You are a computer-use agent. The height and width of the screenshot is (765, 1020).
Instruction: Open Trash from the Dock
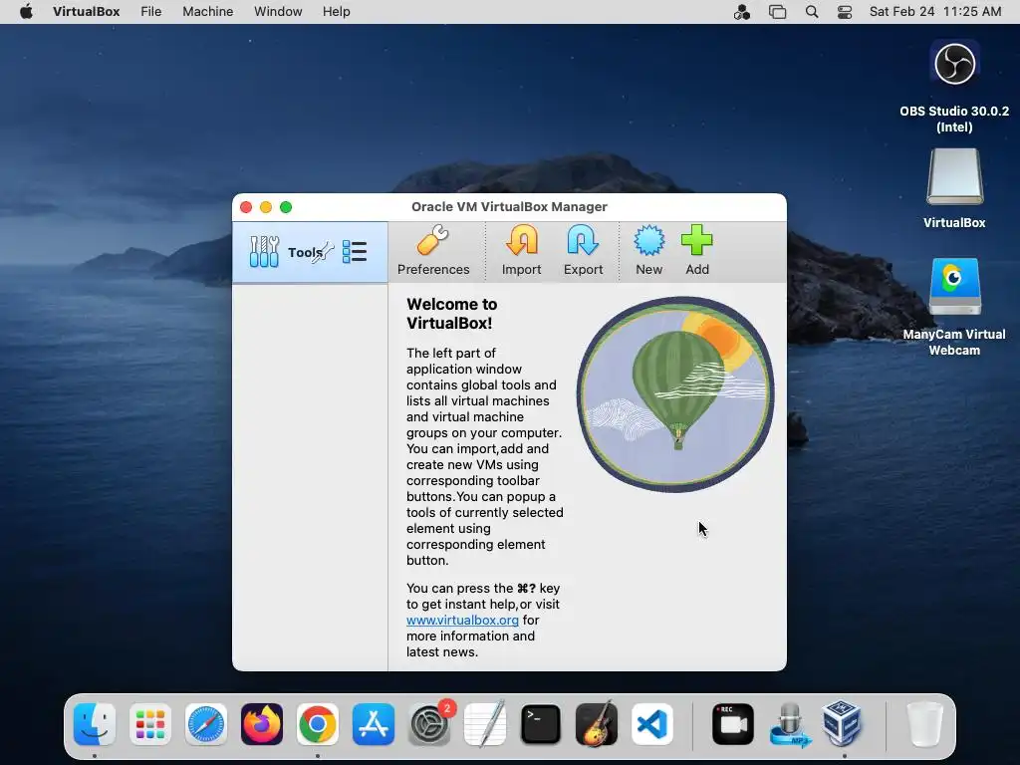click(923, 724)
